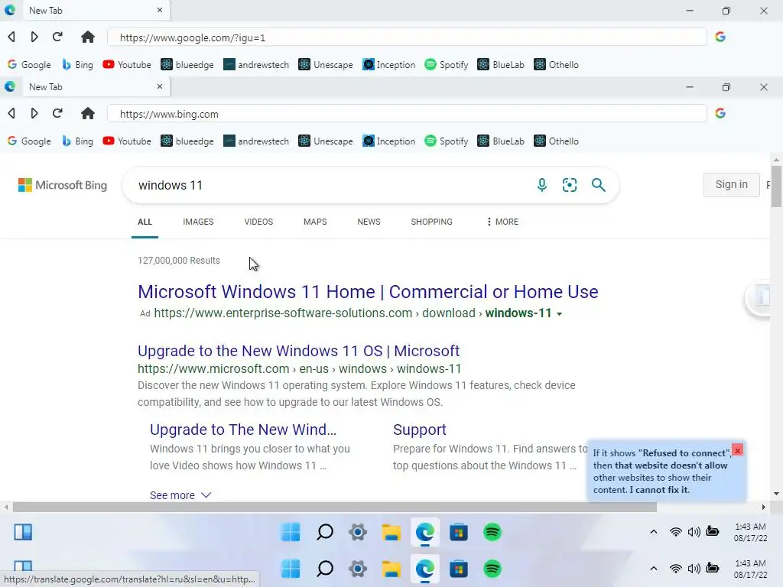Open Search on upper taskbar
783x587 pixels.
(325, 532)
